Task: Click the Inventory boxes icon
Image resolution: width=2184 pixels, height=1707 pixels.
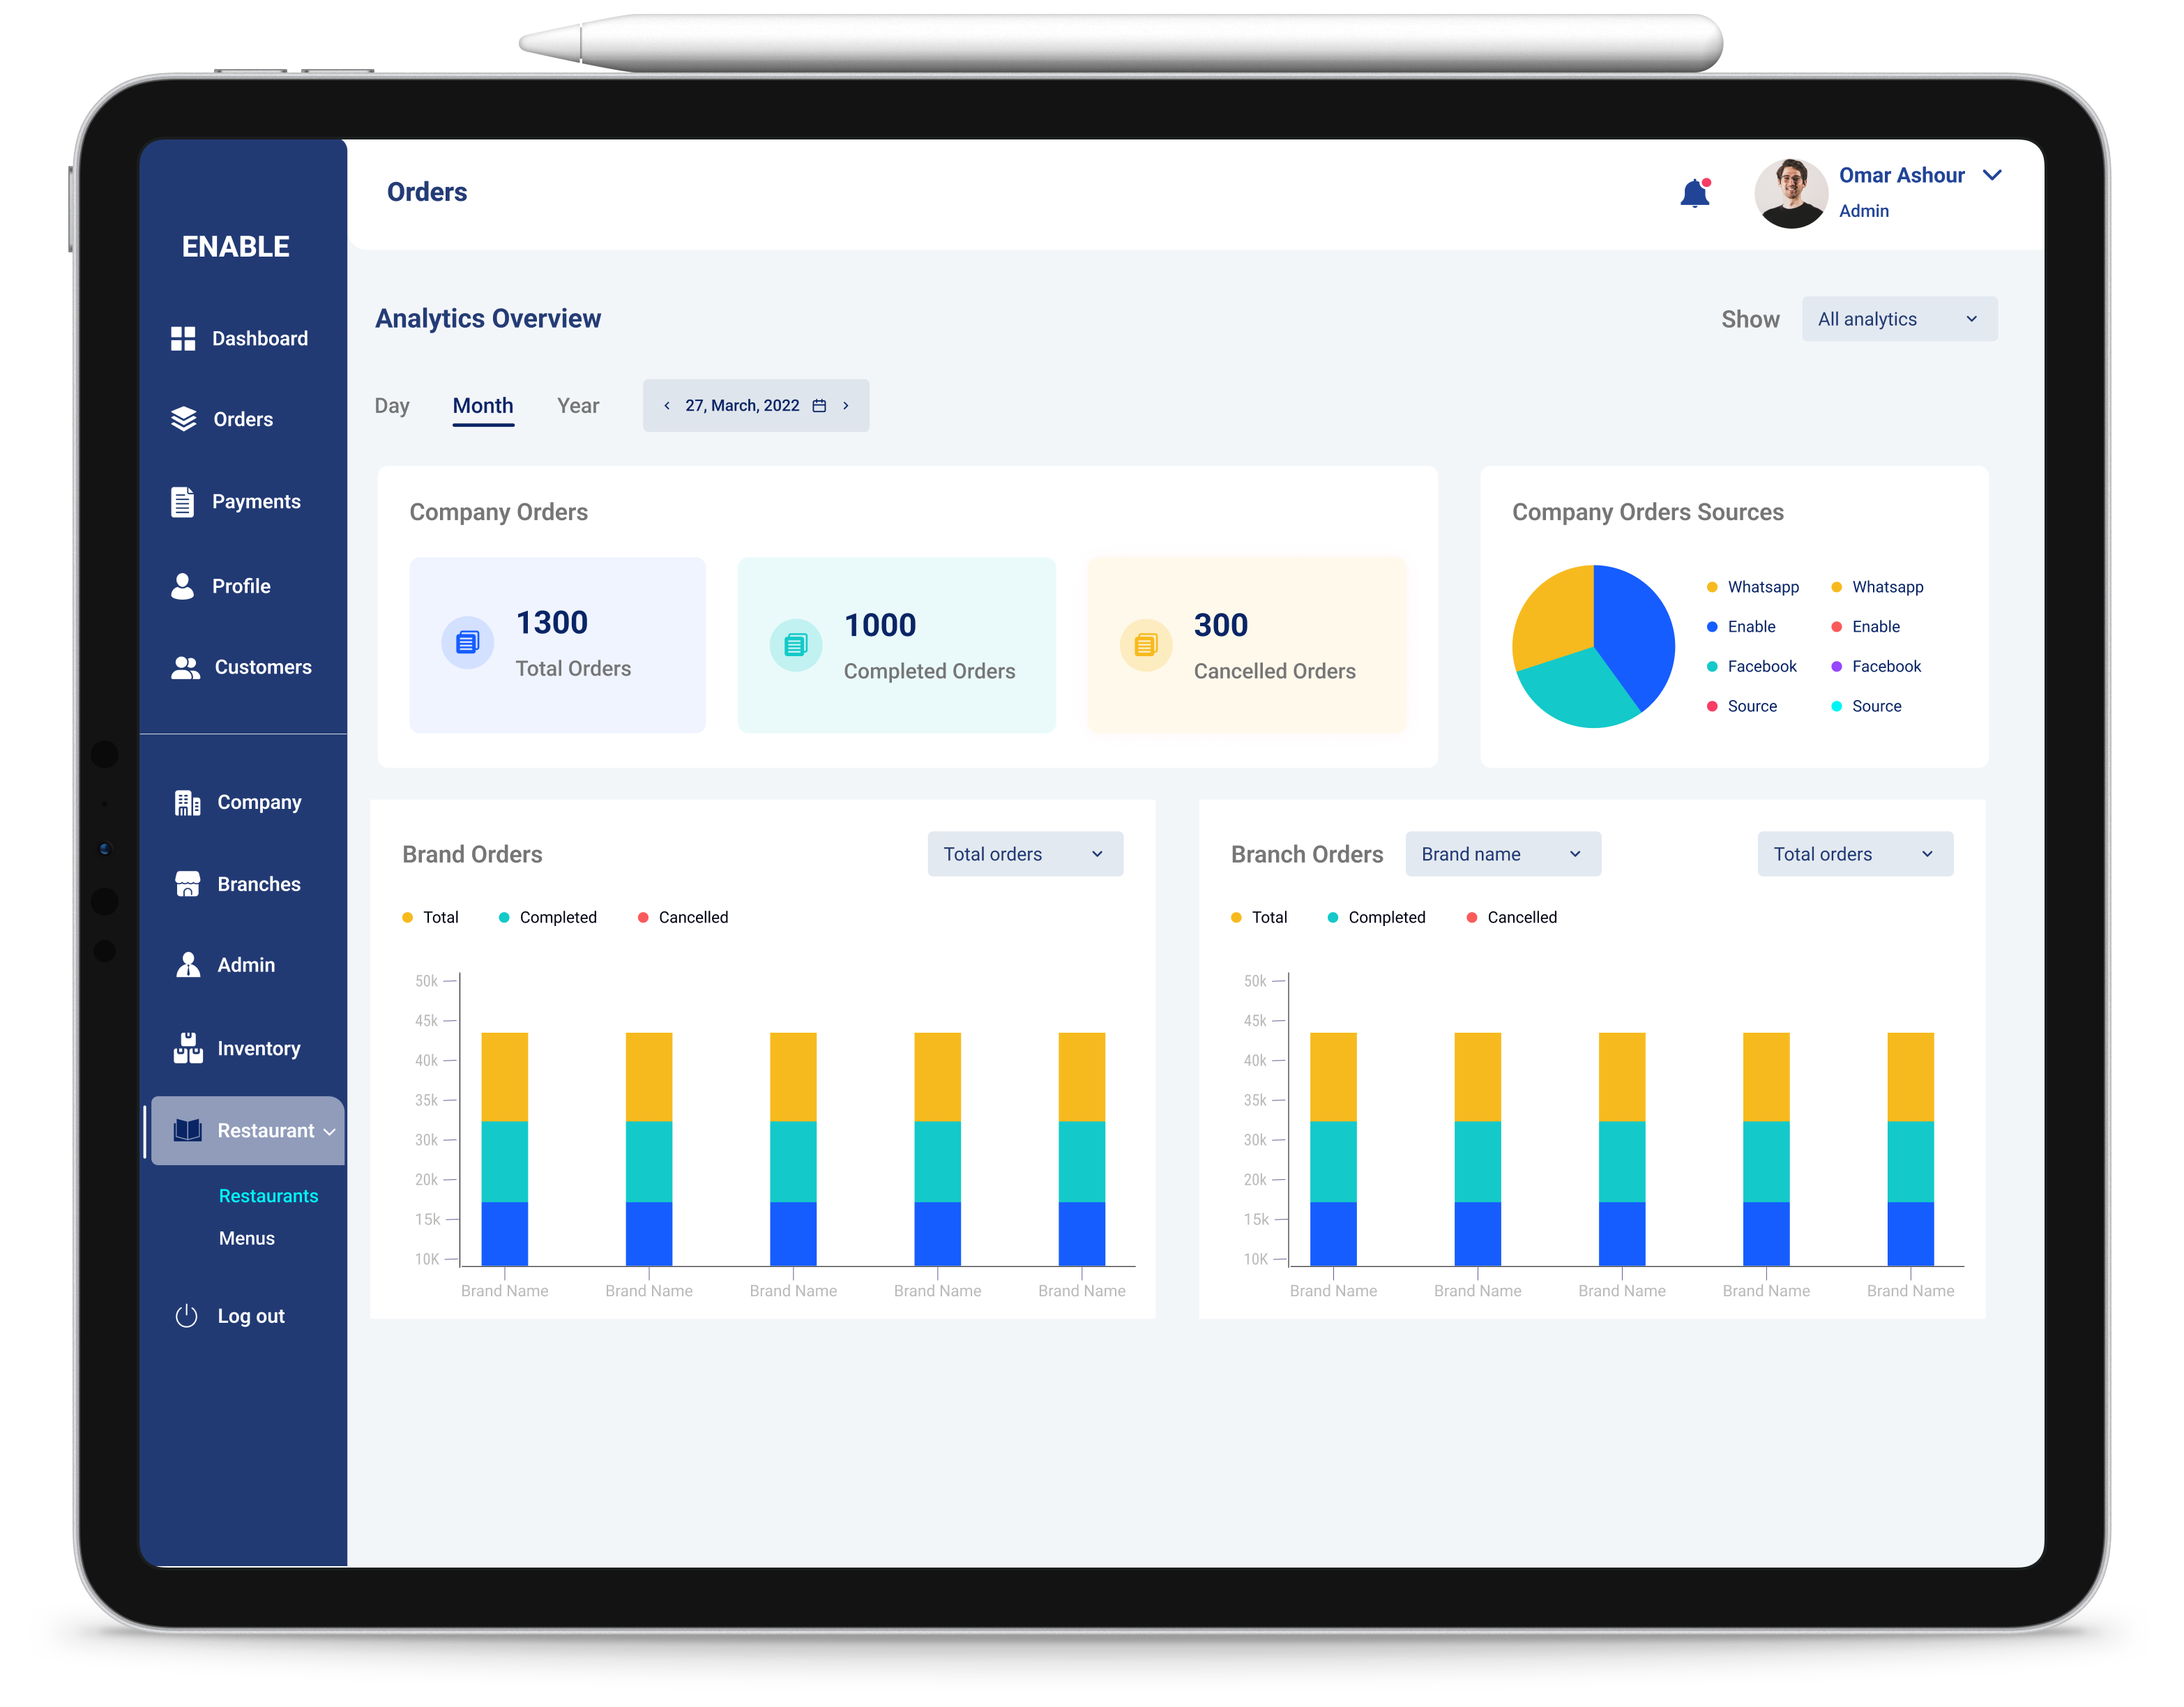Action: 188,1048
